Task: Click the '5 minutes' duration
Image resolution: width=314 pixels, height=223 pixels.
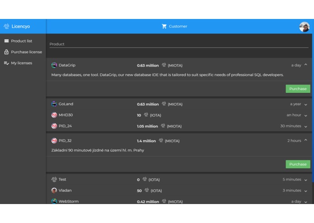Action: click(x=292, y=179)
